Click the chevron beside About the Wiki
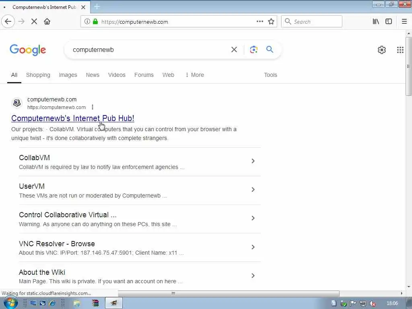 [x=253, y=276]
